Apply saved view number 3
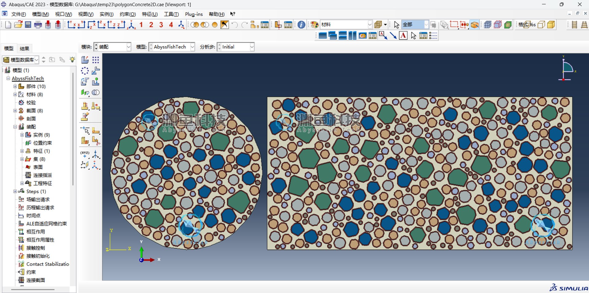This screenshot has width=589, height=293. point(161,25)
